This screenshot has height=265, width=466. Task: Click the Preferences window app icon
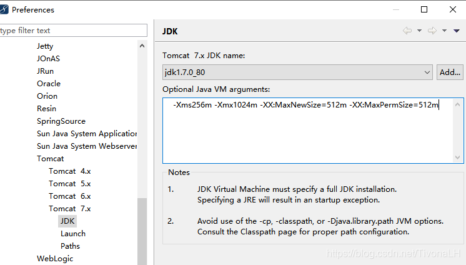point(4,9)
